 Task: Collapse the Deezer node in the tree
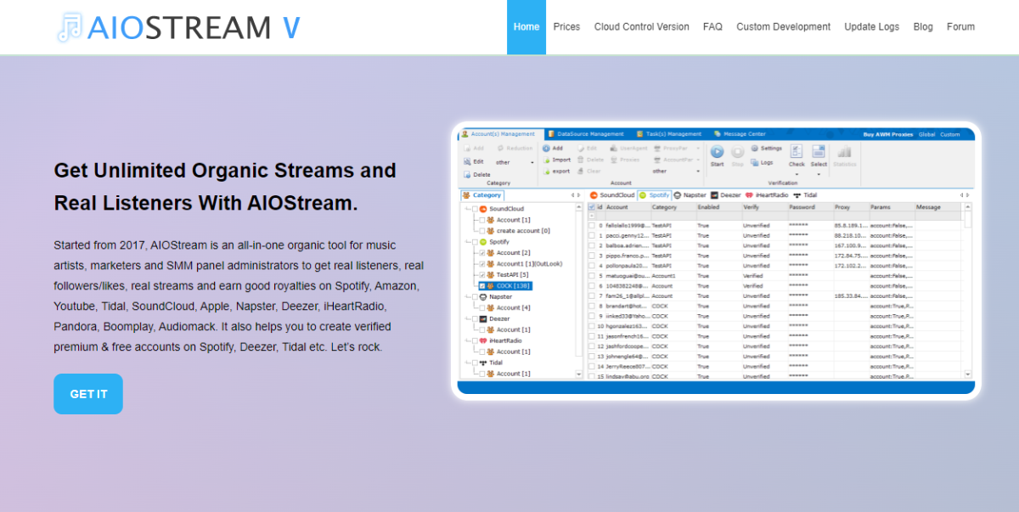467,319
